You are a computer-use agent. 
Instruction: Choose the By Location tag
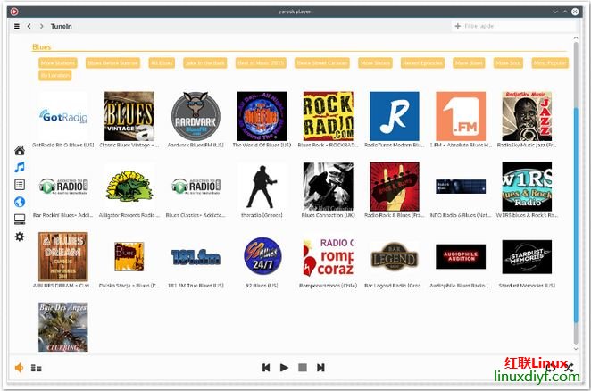coord(55,75)
